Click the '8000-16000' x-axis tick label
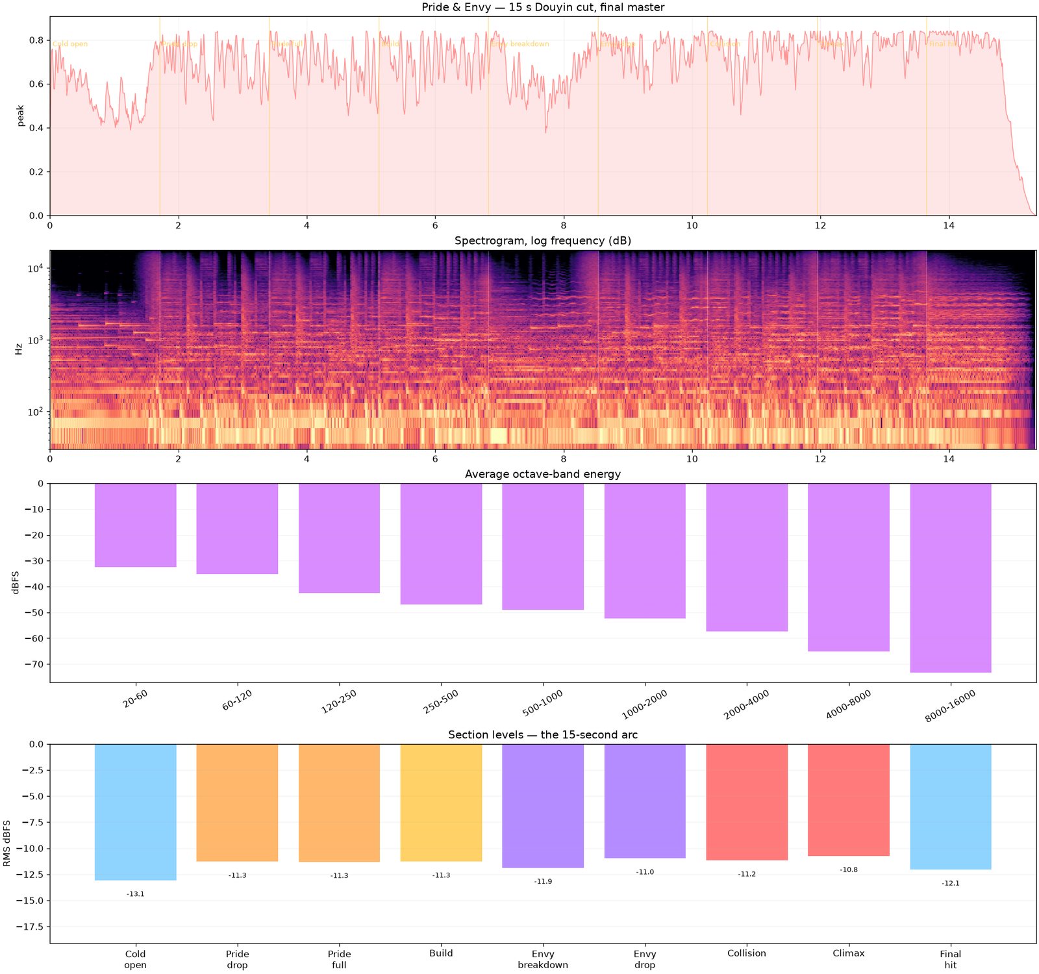1039x974 pixels. pyautogui.click(x=950, y=706)
